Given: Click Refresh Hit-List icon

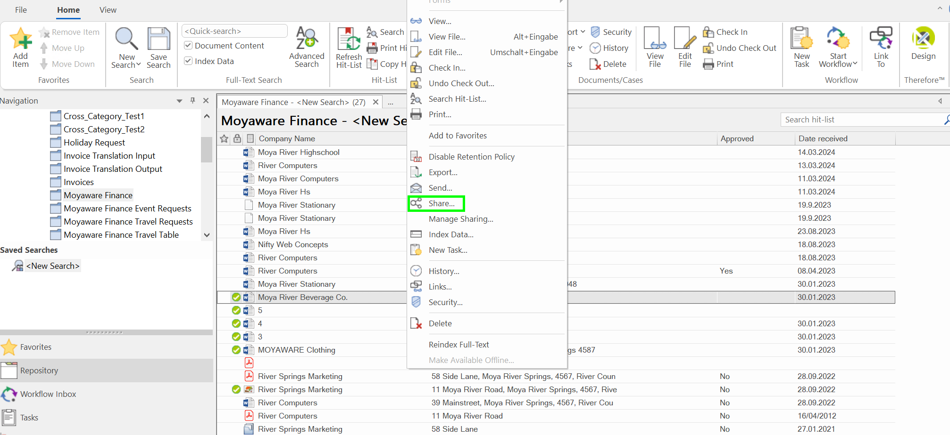Looking at the screenshot, I should point(349,39).
